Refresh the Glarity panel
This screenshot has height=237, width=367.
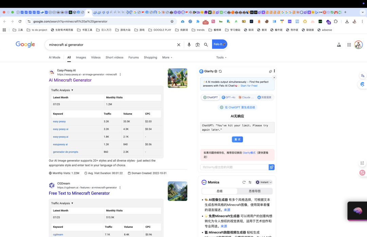pyautogui.click(x=220, y=71)
